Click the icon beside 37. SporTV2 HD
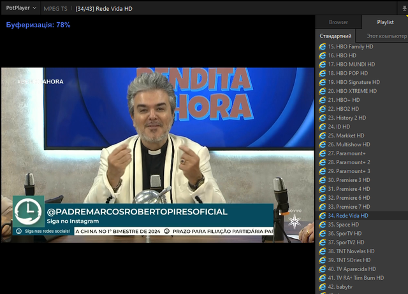This screenshot has height=294, width=408. click(x=322, y=242)
